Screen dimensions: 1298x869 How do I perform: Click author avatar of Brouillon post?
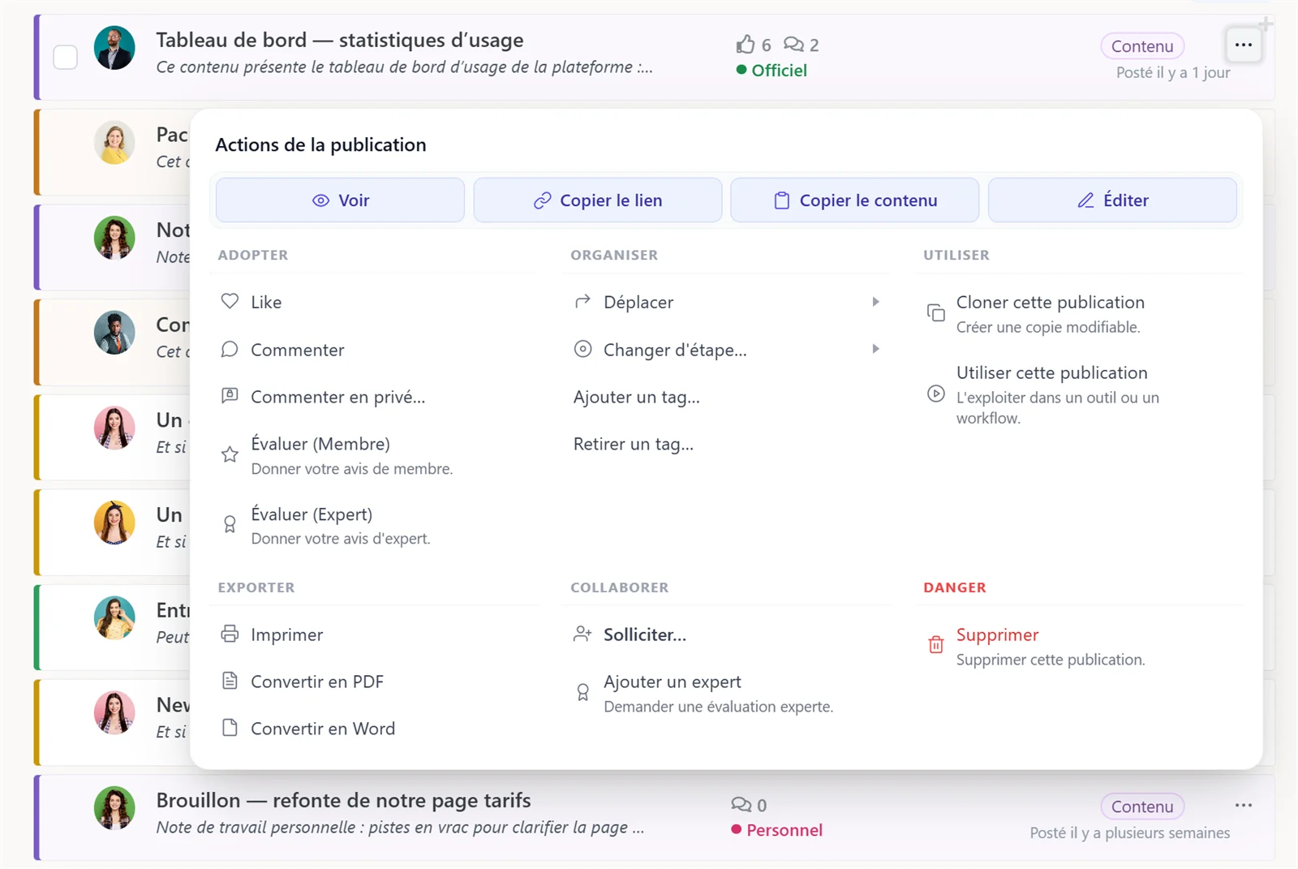(114, 808)
